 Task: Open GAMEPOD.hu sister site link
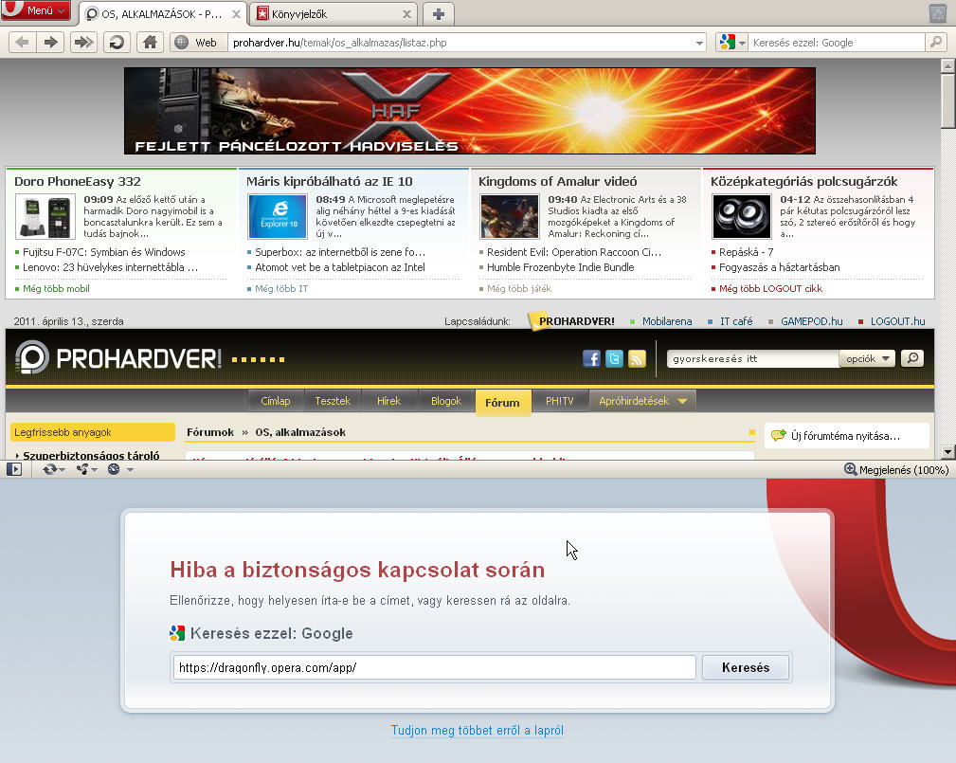pos(811,321)
